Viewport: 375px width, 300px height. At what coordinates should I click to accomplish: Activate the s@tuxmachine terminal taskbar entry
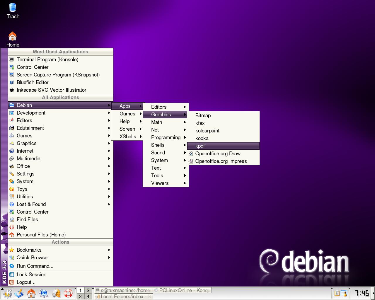[x=123, y=290]
